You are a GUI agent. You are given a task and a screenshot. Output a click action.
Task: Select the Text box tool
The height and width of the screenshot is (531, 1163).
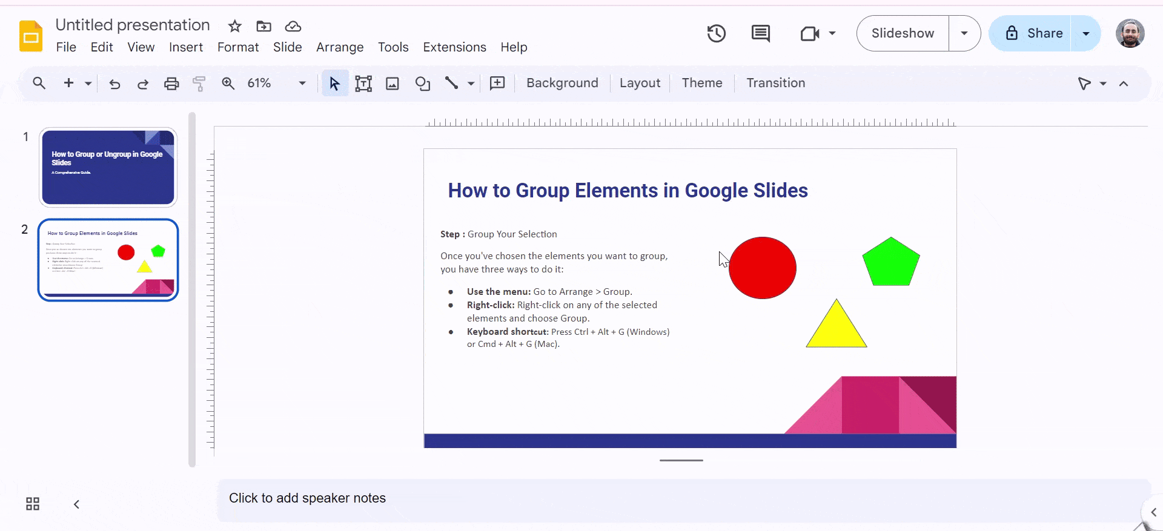pyautogui.click(x=363, y=84)
